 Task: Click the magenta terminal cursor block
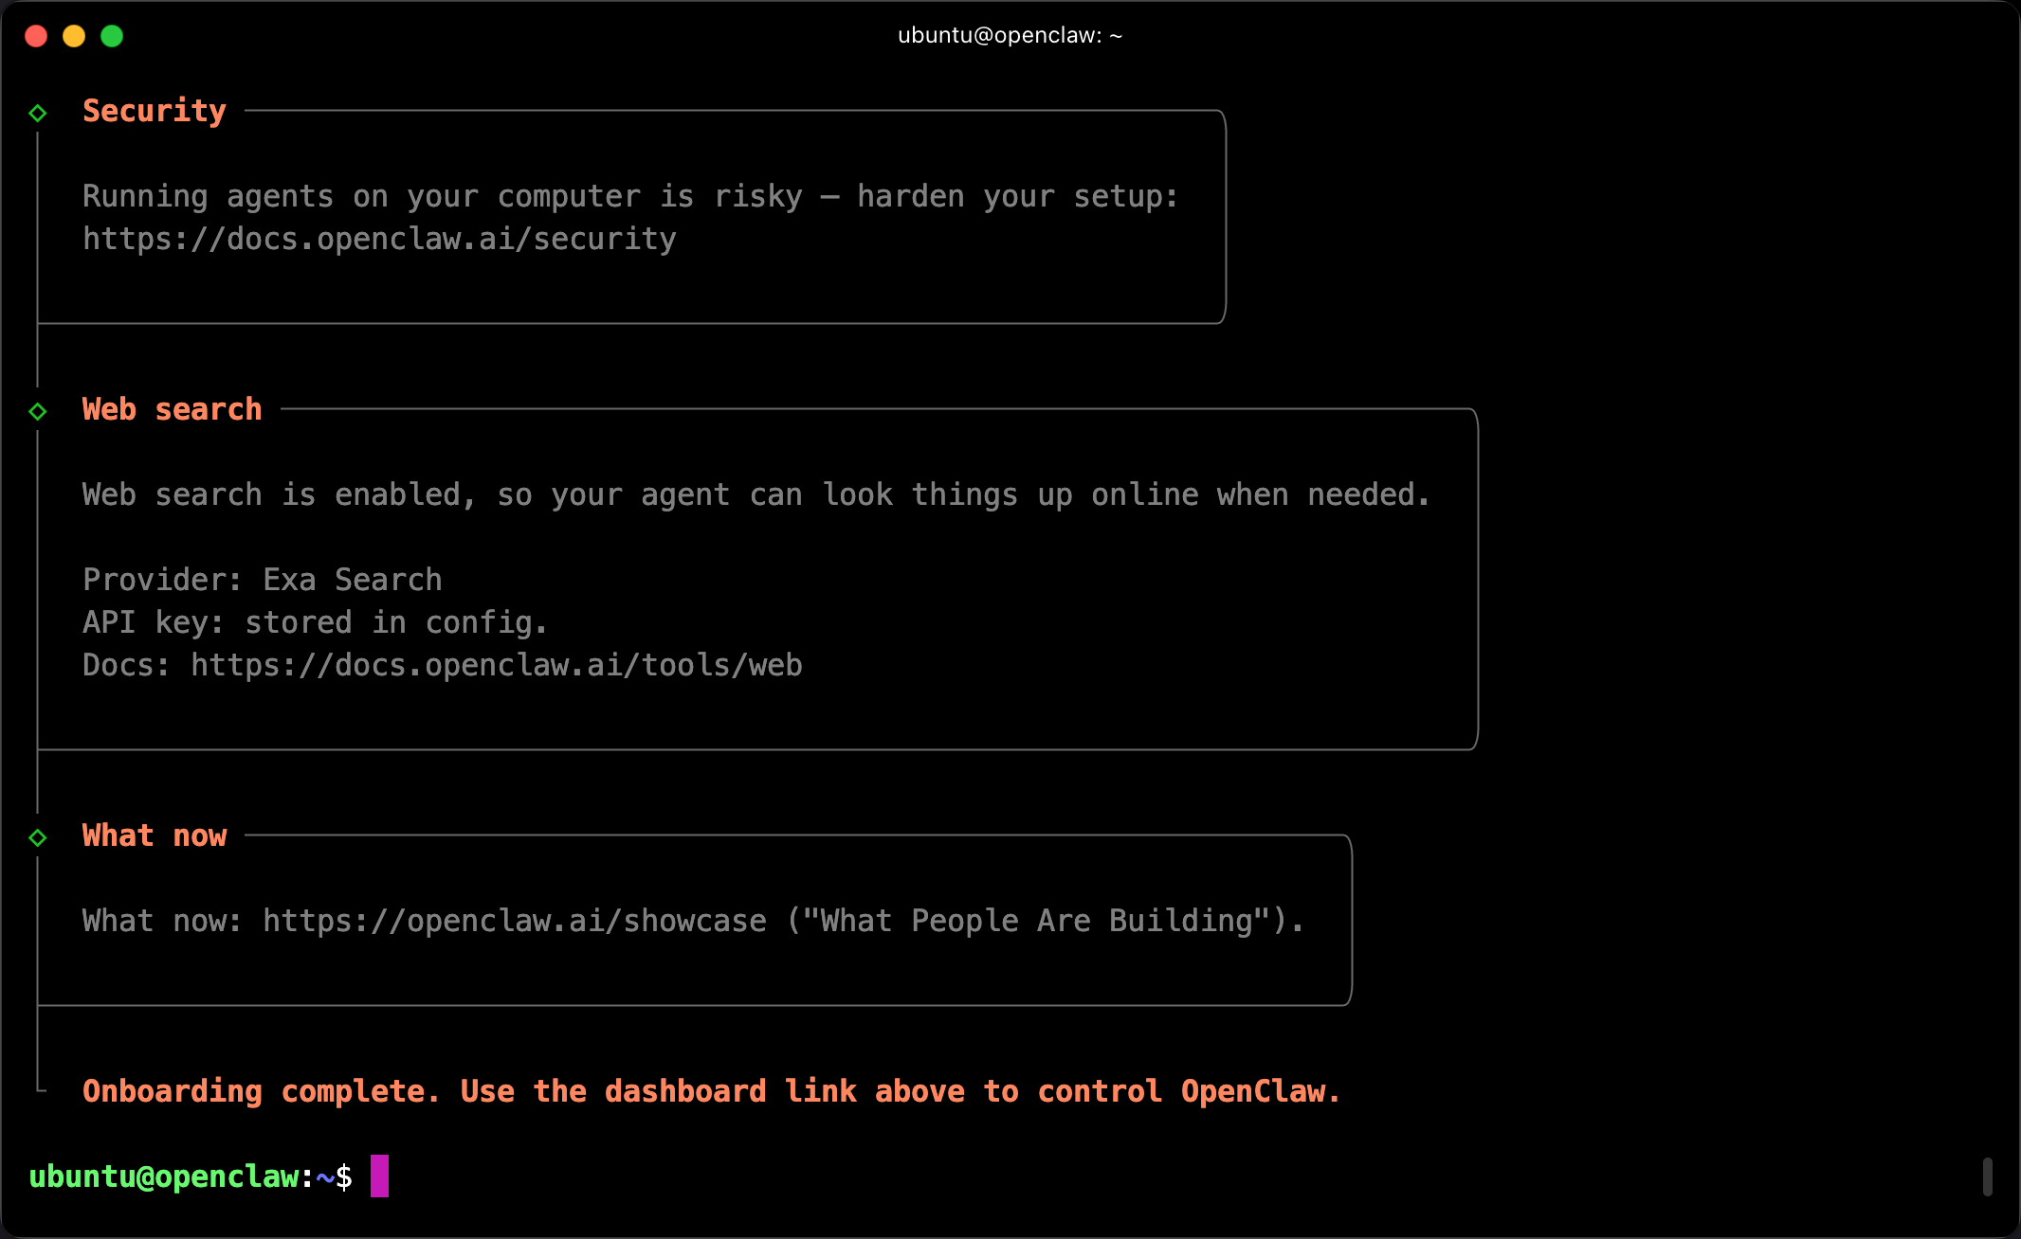point(379,1176)
